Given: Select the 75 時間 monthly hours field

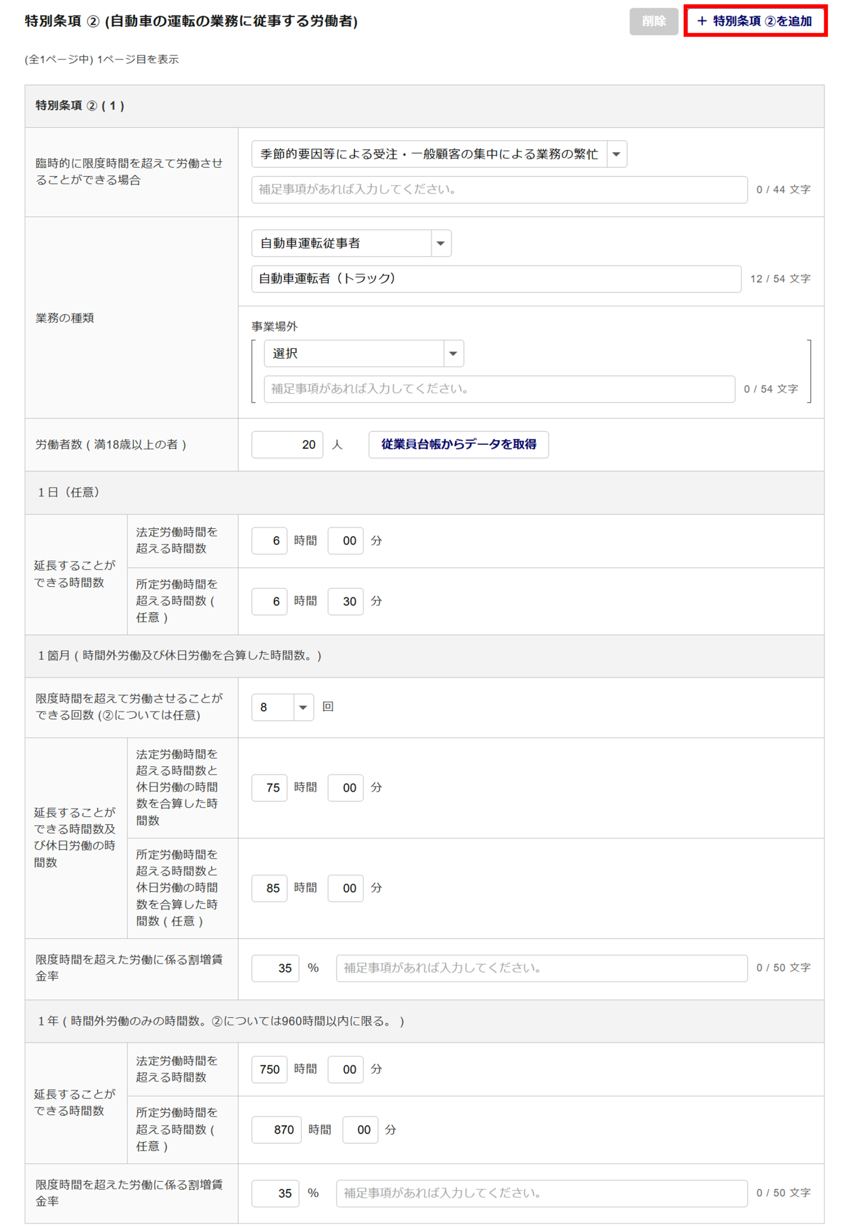Looking at the screenshot, I should [x=269, y=787].
